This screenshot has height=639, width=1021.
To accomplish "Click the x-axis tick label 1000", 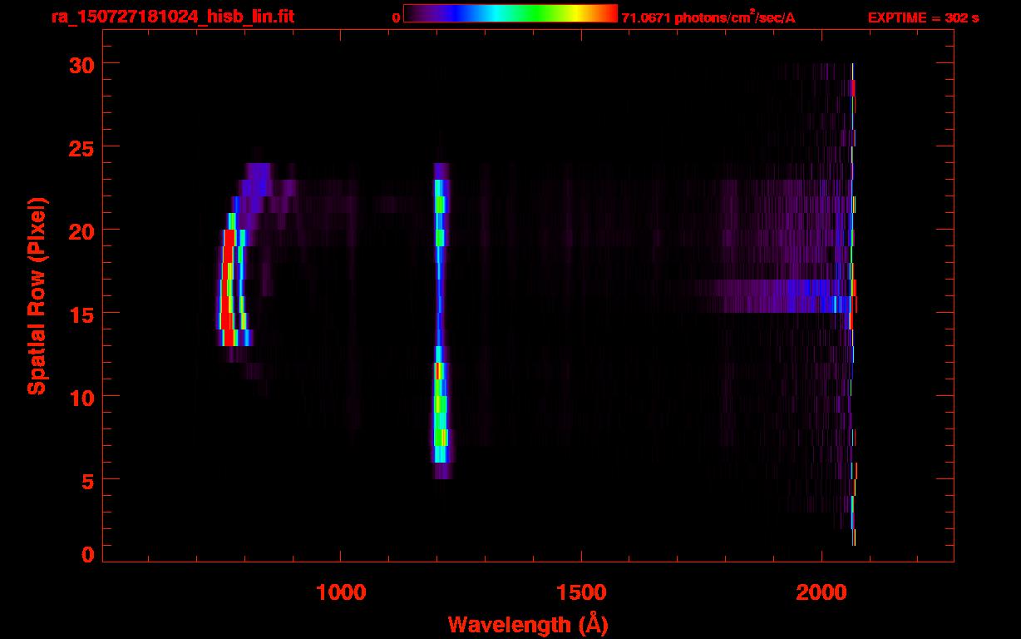I will [340, 592].
